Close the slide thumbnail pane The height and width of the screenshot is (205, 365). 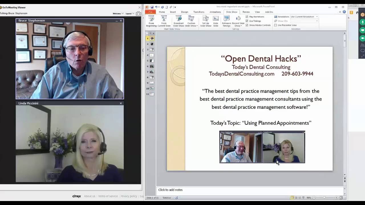[153, 33]
